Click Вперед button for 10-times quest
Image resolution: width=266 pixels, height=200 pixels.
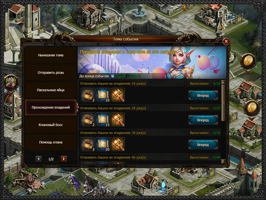(203, 95)
